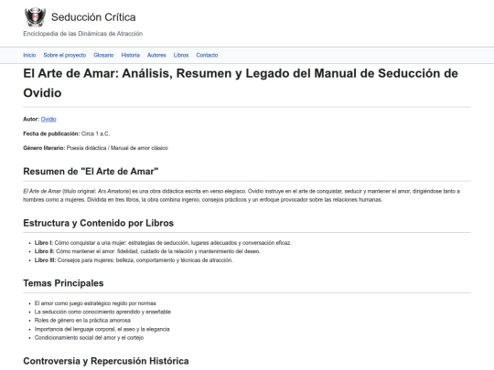Open the Glosario nav link
Image resolution: width=494 pixels, height=370 pixels.
(x=103, y=55)
